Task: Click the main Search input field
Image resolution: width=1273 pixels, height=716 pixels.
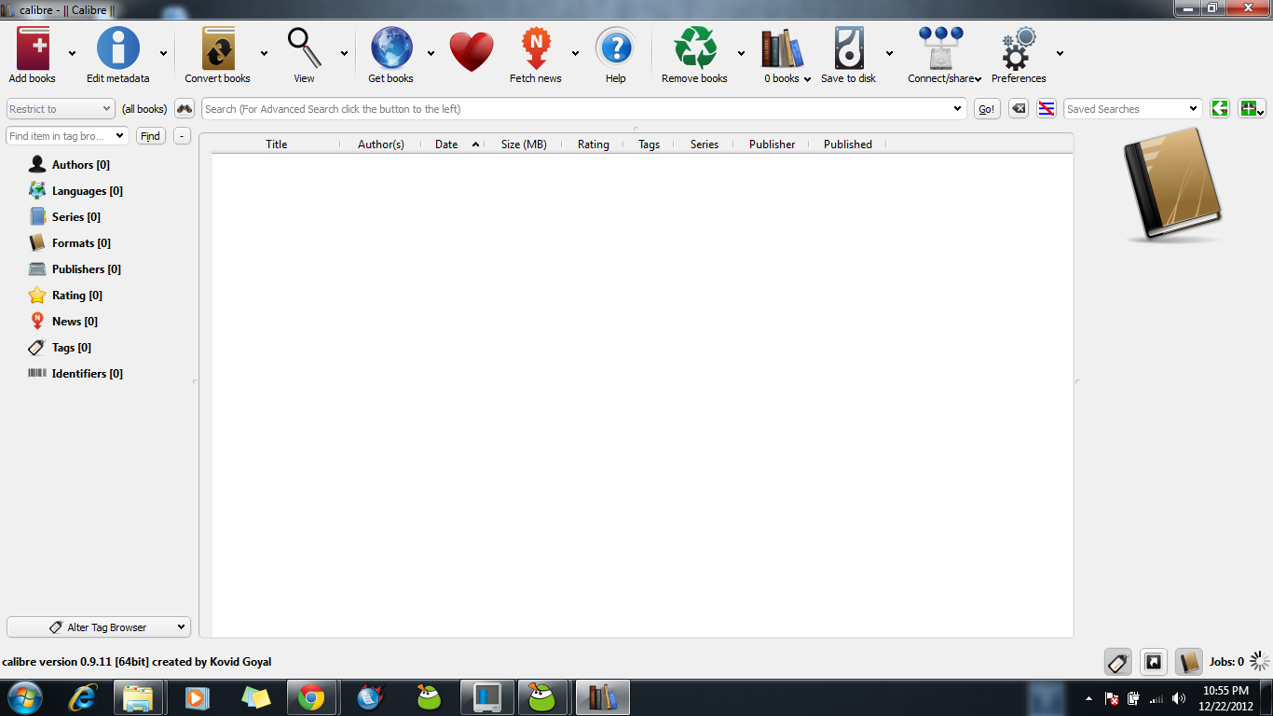Action: (583, 109)
